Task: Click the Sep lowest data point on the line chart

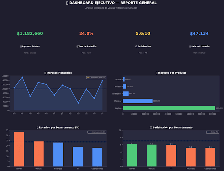Action: tap(78, 103)
